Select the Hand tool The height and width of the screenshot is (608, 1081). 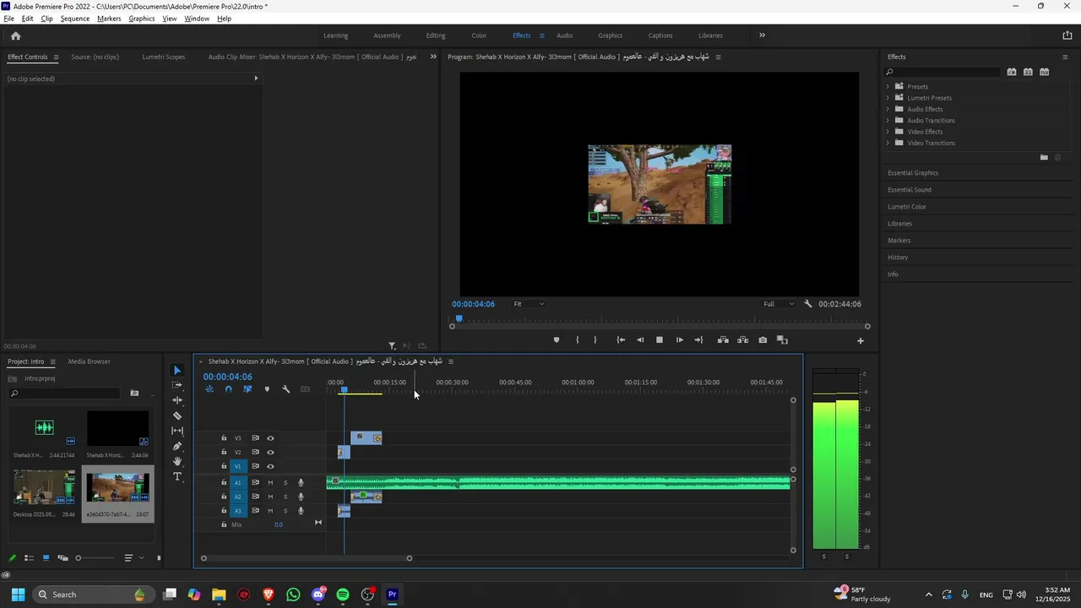coord(177,461)
